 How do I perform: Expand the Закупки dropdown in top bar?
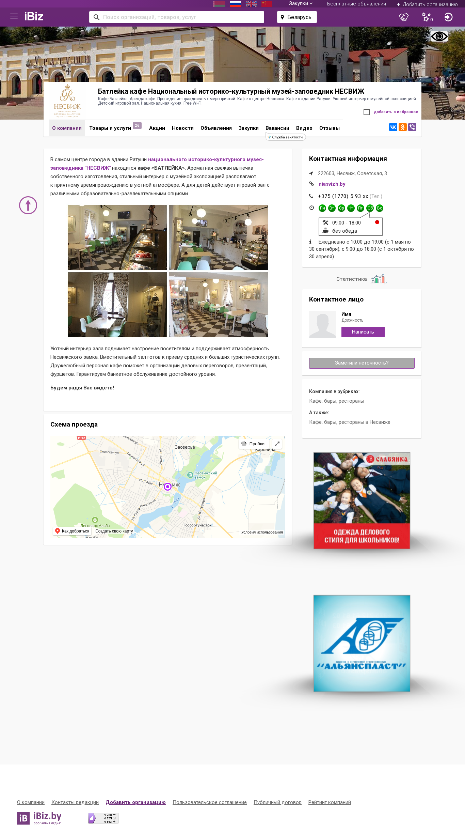pos(301,4)
